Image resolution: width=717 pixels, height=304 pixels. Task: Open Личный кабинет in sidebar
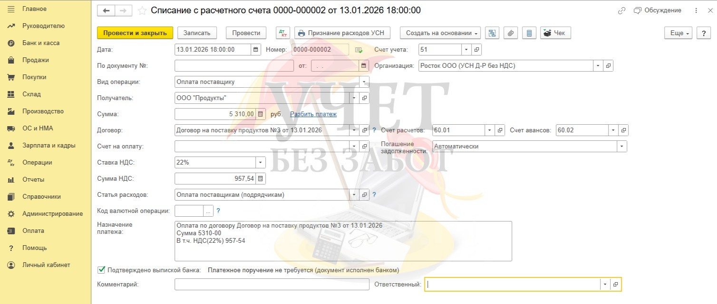coord(46,265)
